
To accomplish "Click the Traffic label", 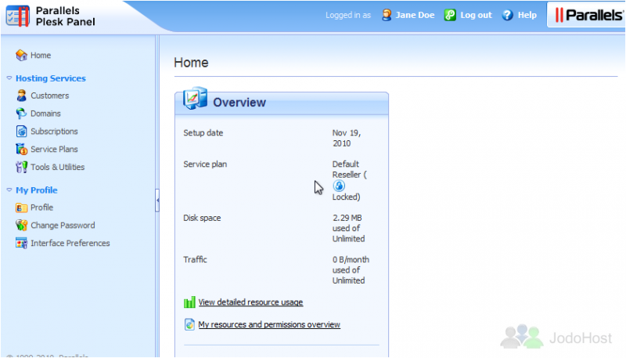I will pyautogui.click(x=195, y=260).
